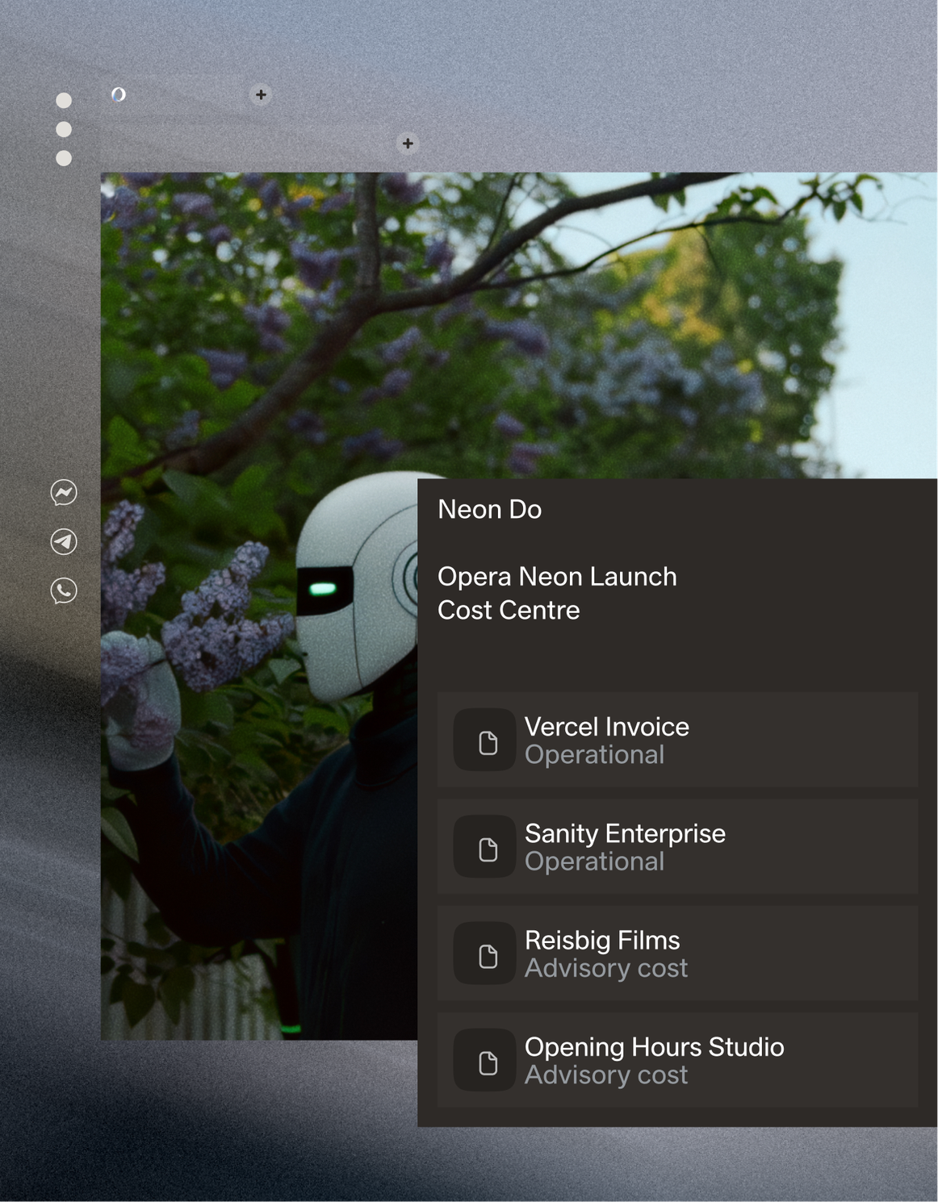Open the Vercel Invoice entry
This screenshot has height=1202, width=938.
[677, 740]
